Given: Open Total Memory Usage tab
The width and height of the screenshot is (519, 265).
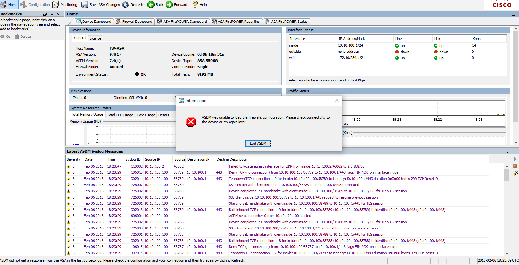Looking at the screenshot, I should click(x=87, y=115).
